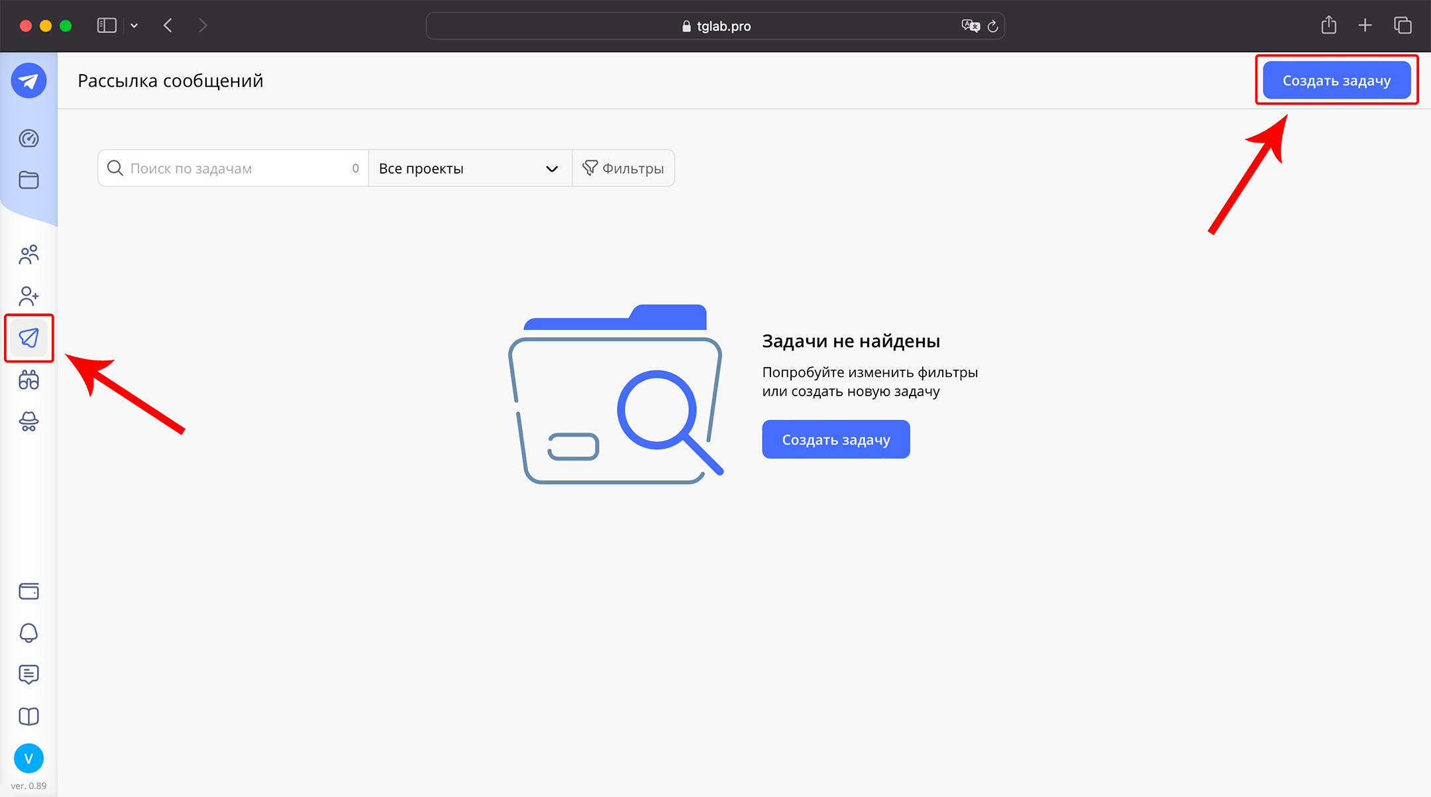Open the documentation book icon
This screenshot has width=1431, height=797.
coord(28,716)
